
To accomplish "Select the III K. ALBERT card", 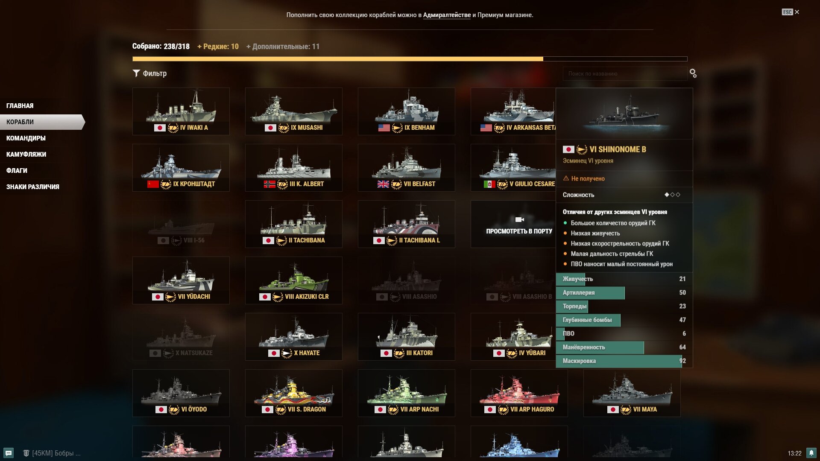I will (294, 168).
